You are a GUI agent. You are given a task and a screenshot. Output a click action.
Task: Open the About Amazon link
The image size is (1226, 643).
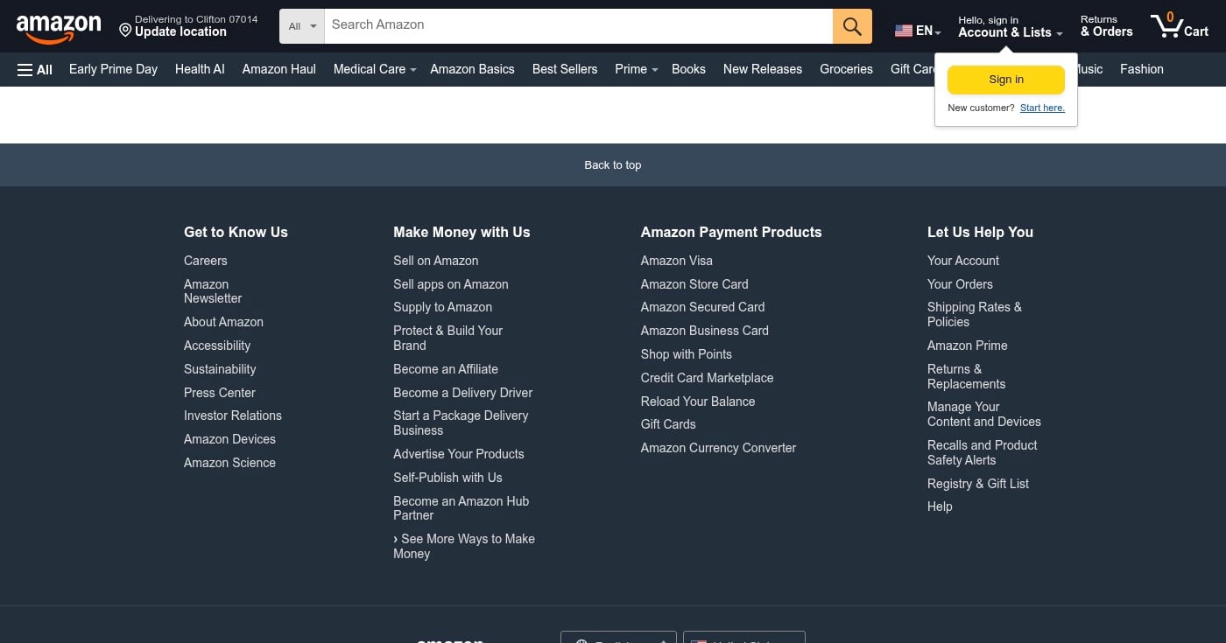click(x=223, y=322)
